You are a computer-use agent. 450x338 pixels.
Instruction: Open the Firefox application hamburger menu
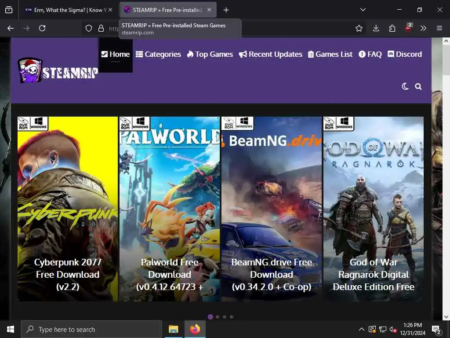pyautogui.click(x=439, y=28)
